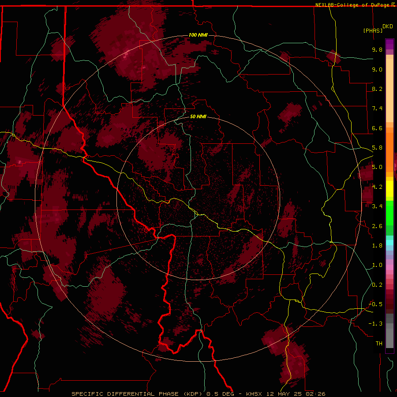Click the purple top of the color bar
Viewport: 397px width, 397px height.
click(390, 44)
